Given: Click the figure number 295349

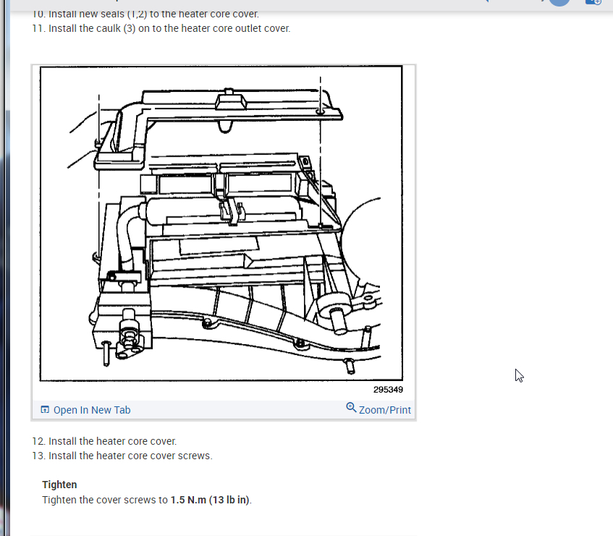Looking at the screenshot, I should (388, 390).
